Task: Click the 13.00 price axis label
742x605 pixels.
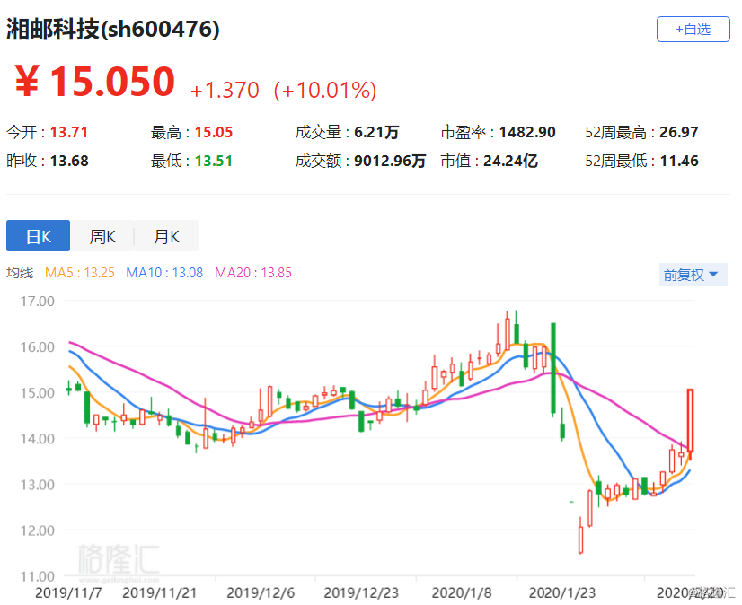Action: tap(37, 485)
